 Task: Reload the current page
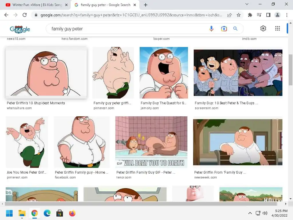tap(25, 15)
